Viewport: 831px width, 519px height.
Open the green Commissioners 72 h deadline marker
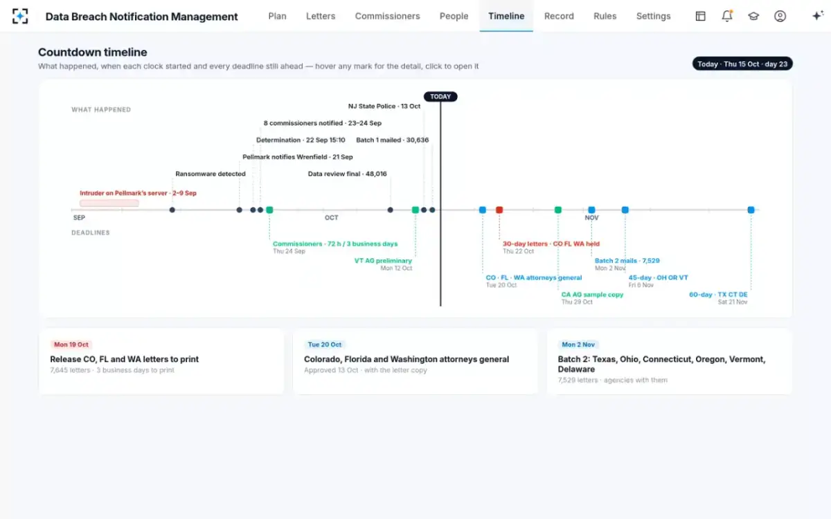(269, 210)
